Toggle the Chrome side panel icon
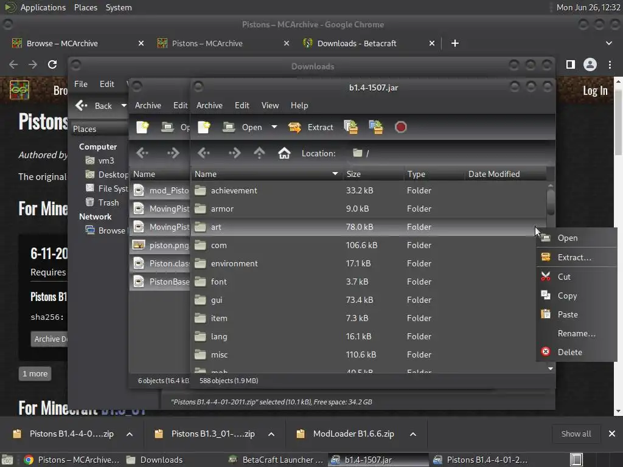 tap(571, 64)
